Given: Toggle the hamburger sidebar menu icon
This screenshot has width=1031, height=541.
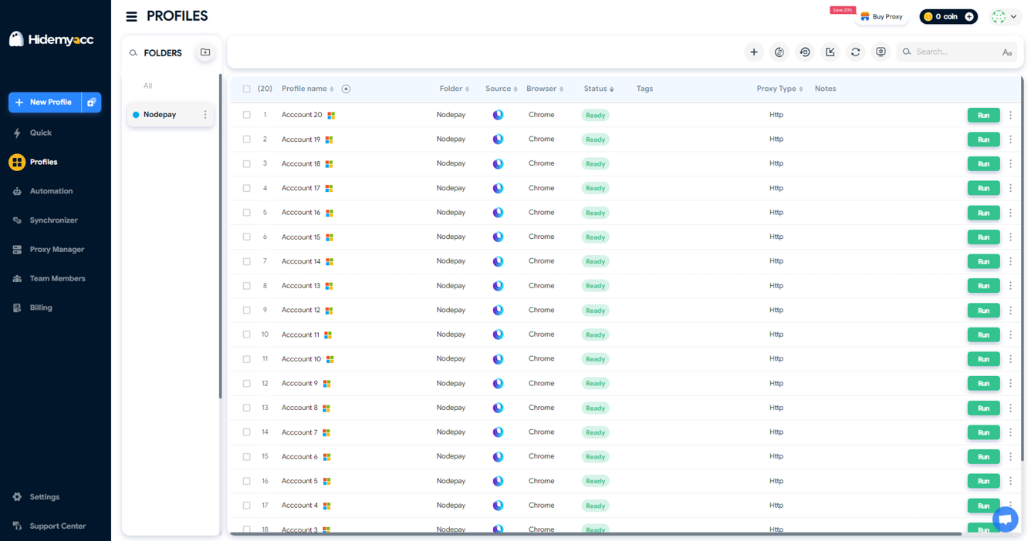Looking at the screenshot, I should click(132, 16).
